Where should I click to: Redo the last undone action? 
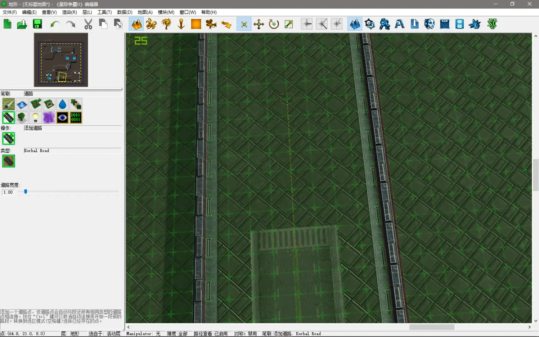pyautogui.click(x=70, y=24)
